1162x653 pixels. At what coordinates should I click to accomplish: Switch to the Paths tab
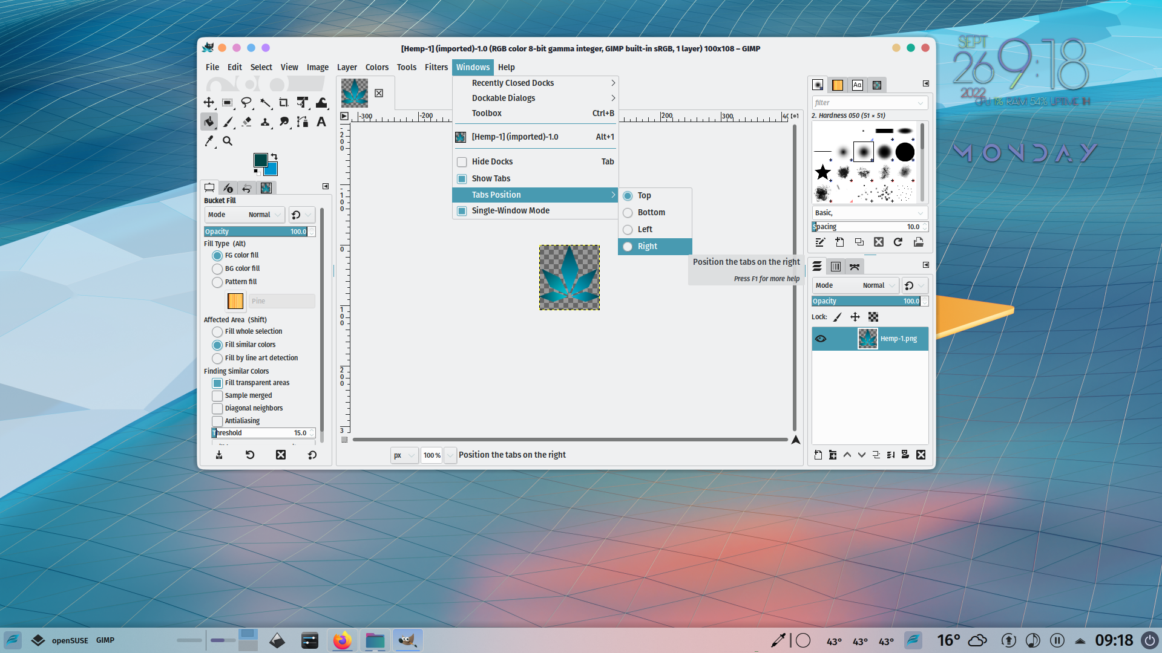pyautogui.click(x=855, y=267)
